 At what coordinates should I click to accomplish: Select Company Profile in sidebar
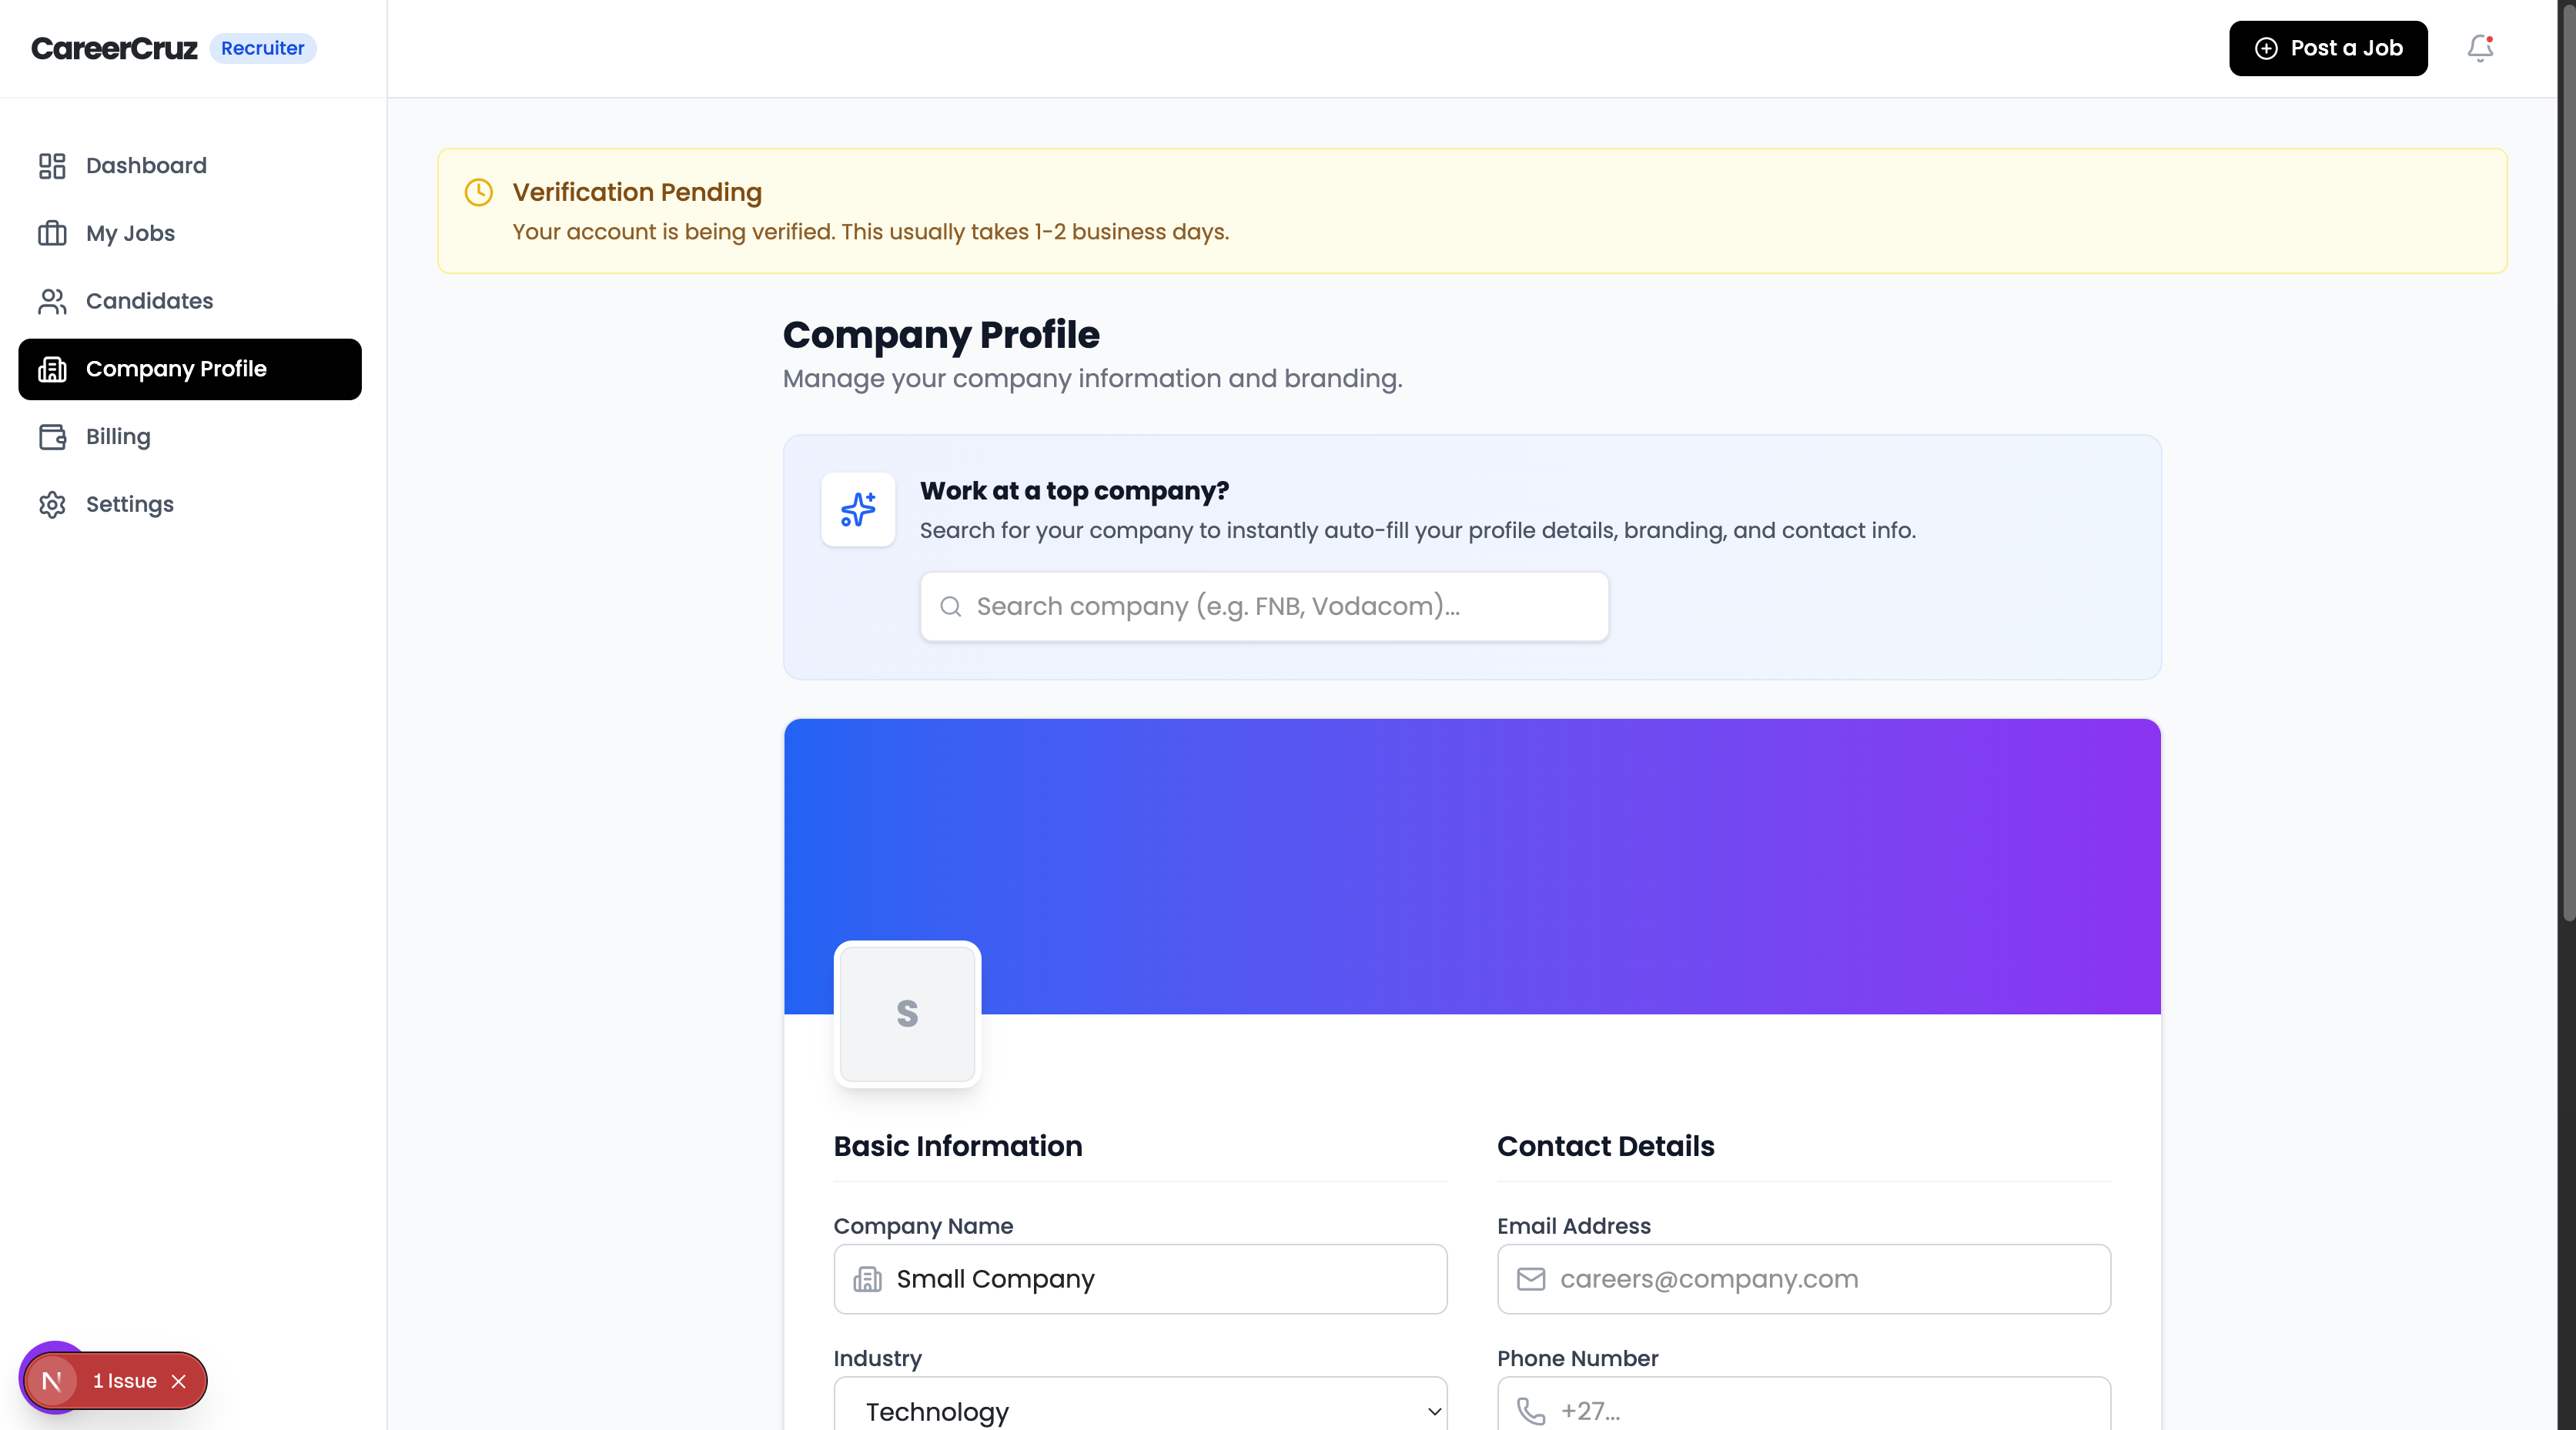click(x=190, y=369)
